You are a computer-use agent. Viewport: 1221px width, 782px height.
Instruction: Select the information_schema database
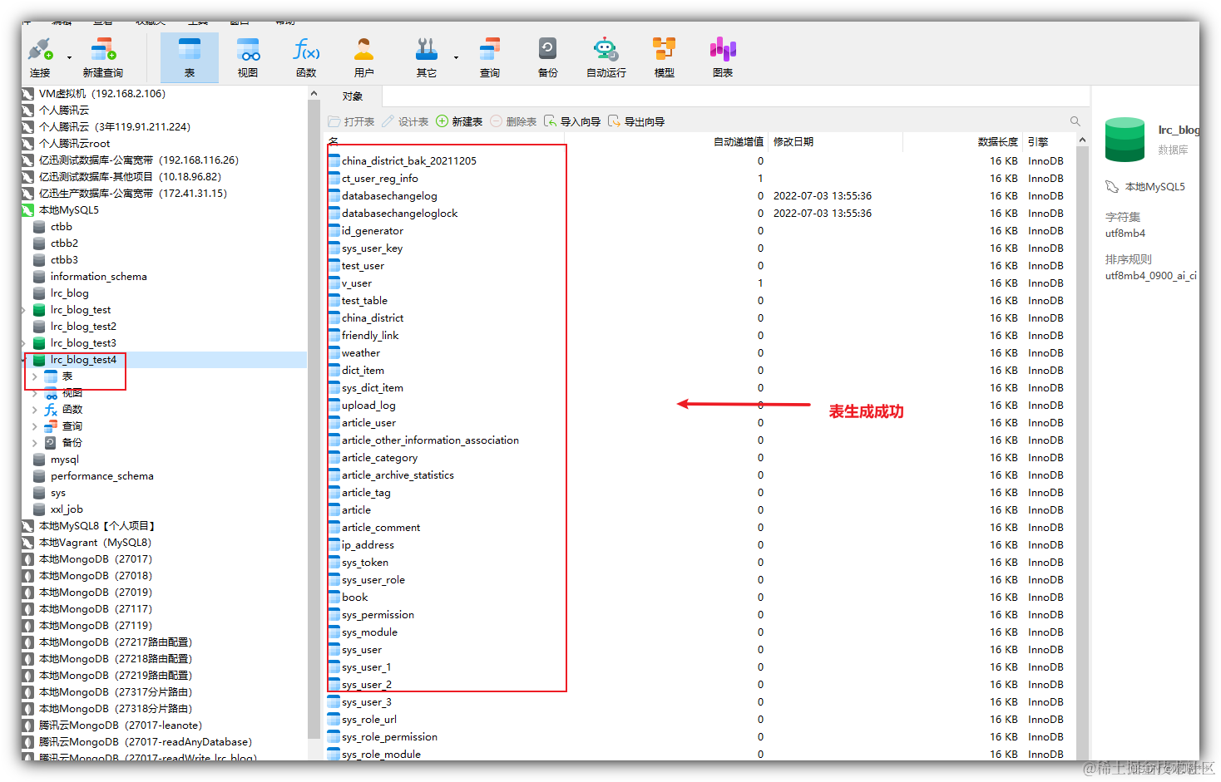click(x=98, y=277)
